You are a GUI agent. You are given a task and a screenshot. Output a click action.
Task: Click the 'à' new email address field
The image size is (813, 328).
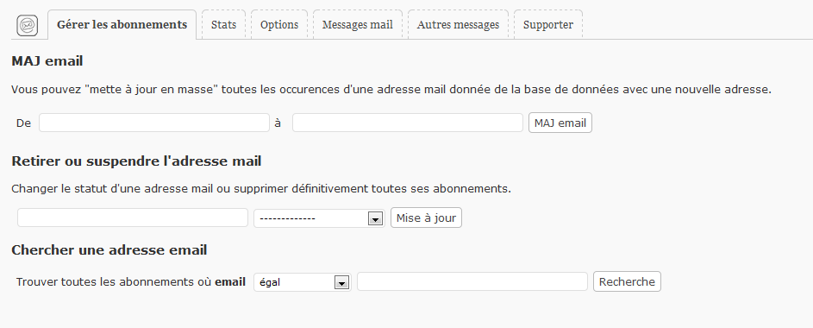408,123
